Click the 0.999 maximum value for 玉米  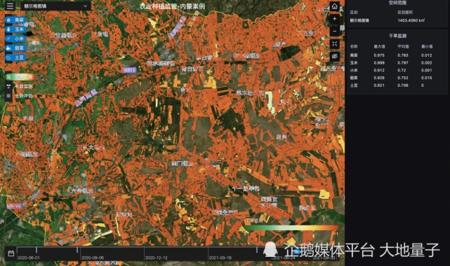tap(379, 62)
